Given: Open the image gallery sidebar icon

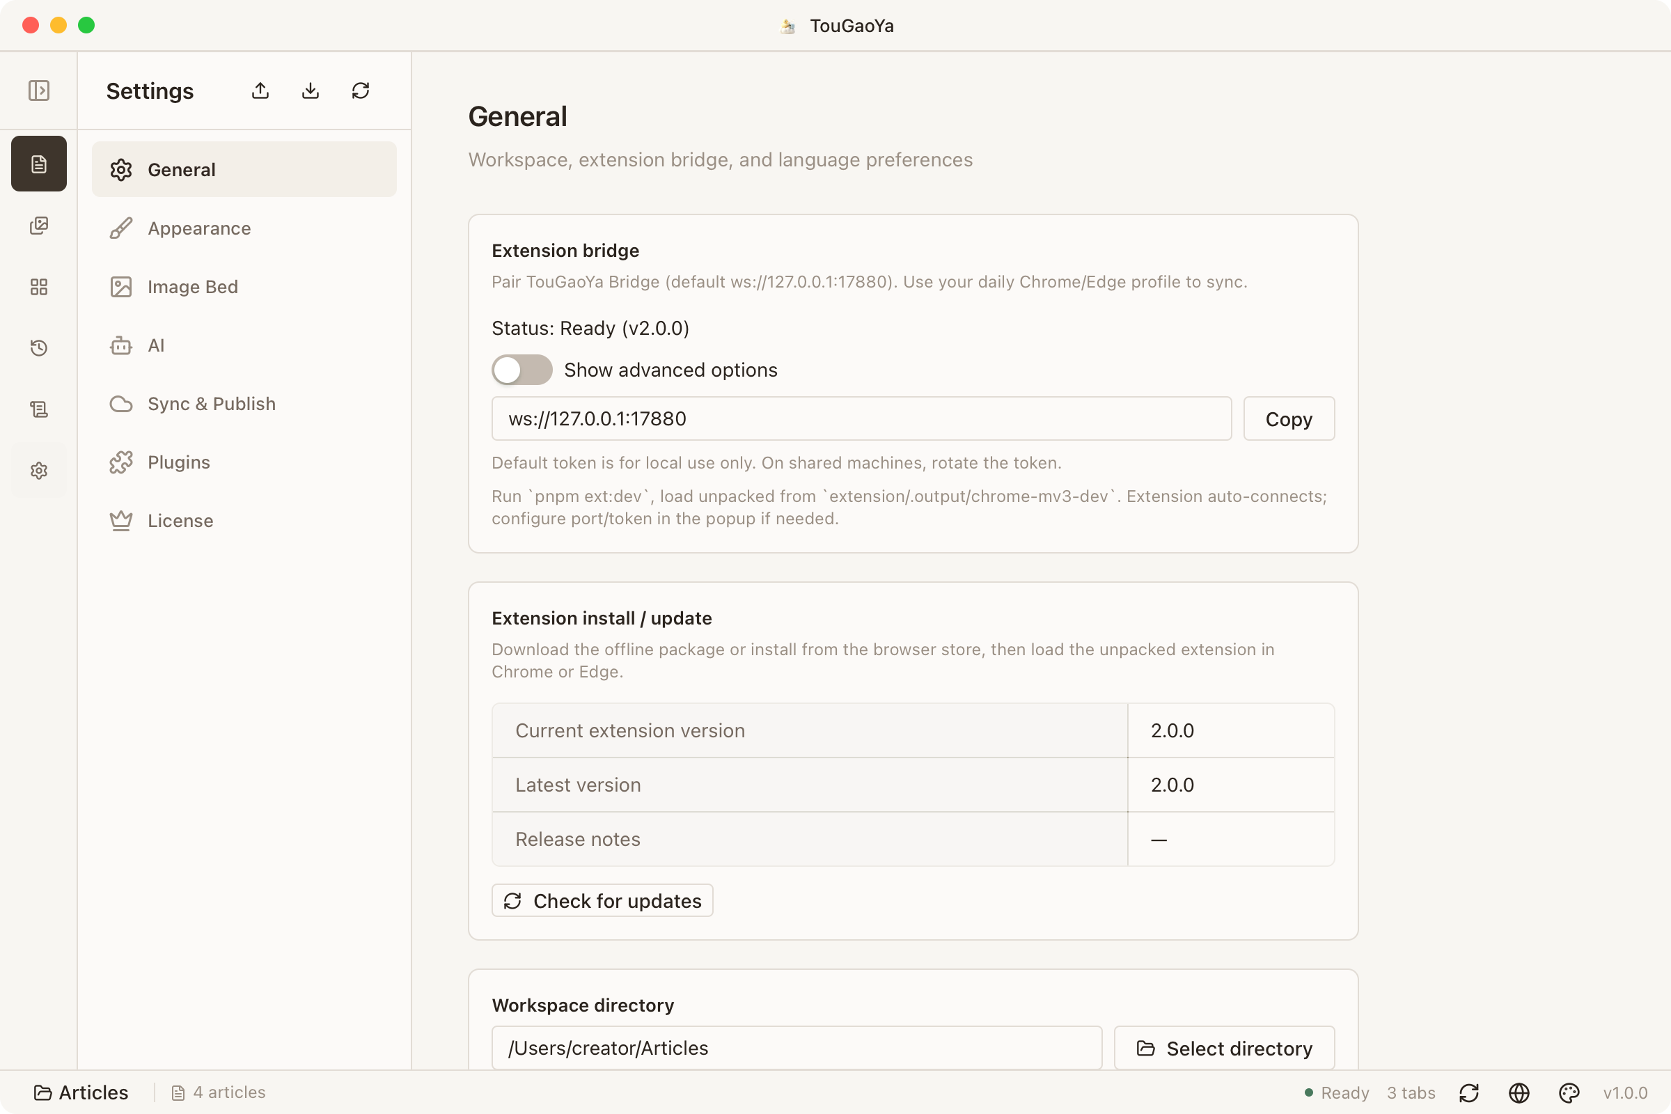Looking at the screenshot, I should (38, 226).
